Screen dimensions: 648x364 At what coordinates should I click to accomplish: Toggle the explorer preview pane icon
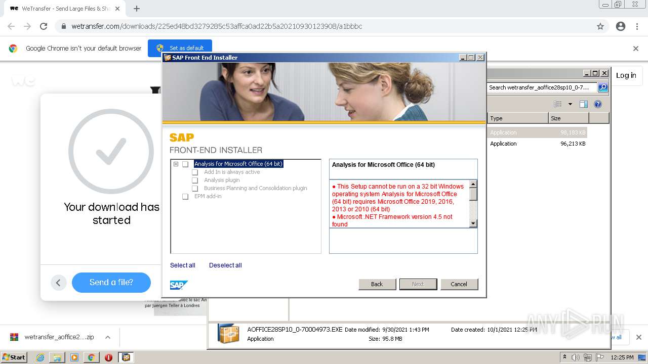point(584,104)
